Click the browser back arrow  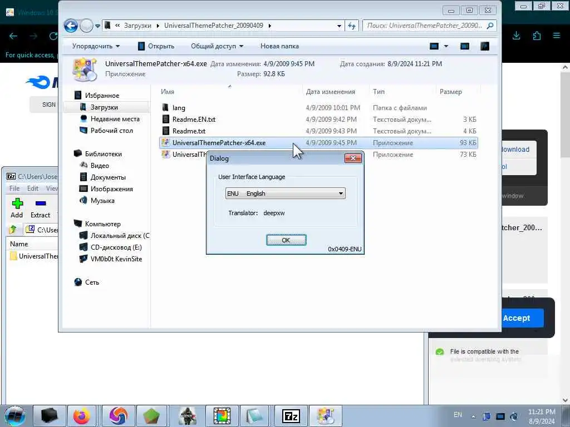click(13, 36)
